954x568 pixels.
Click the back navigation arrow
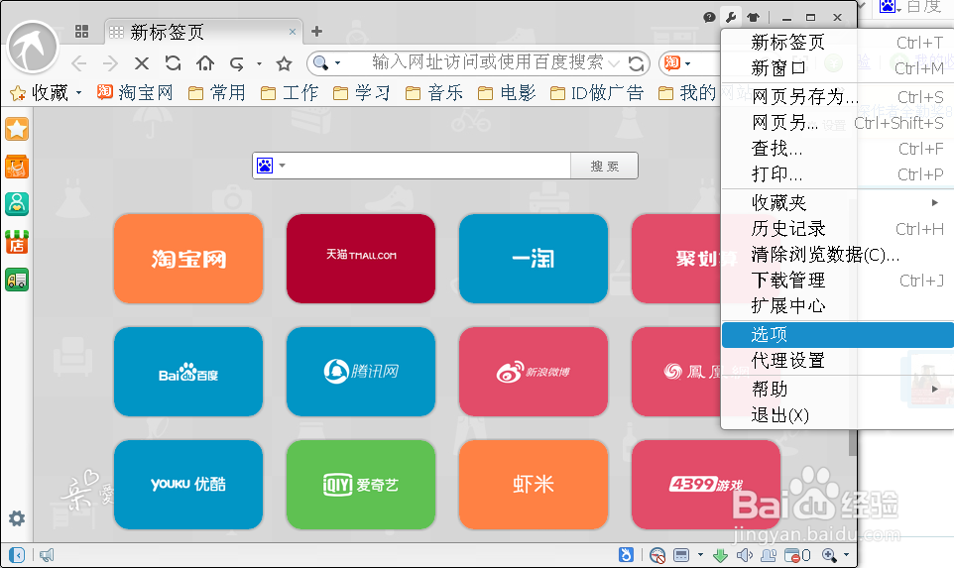pyautogui.click(x=79, y=62)
